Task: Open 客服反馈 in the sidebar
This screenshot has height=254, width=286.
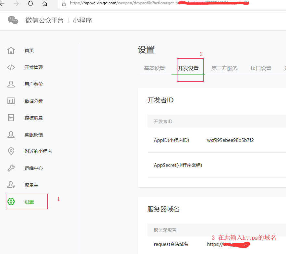Action: coord(34,135)
